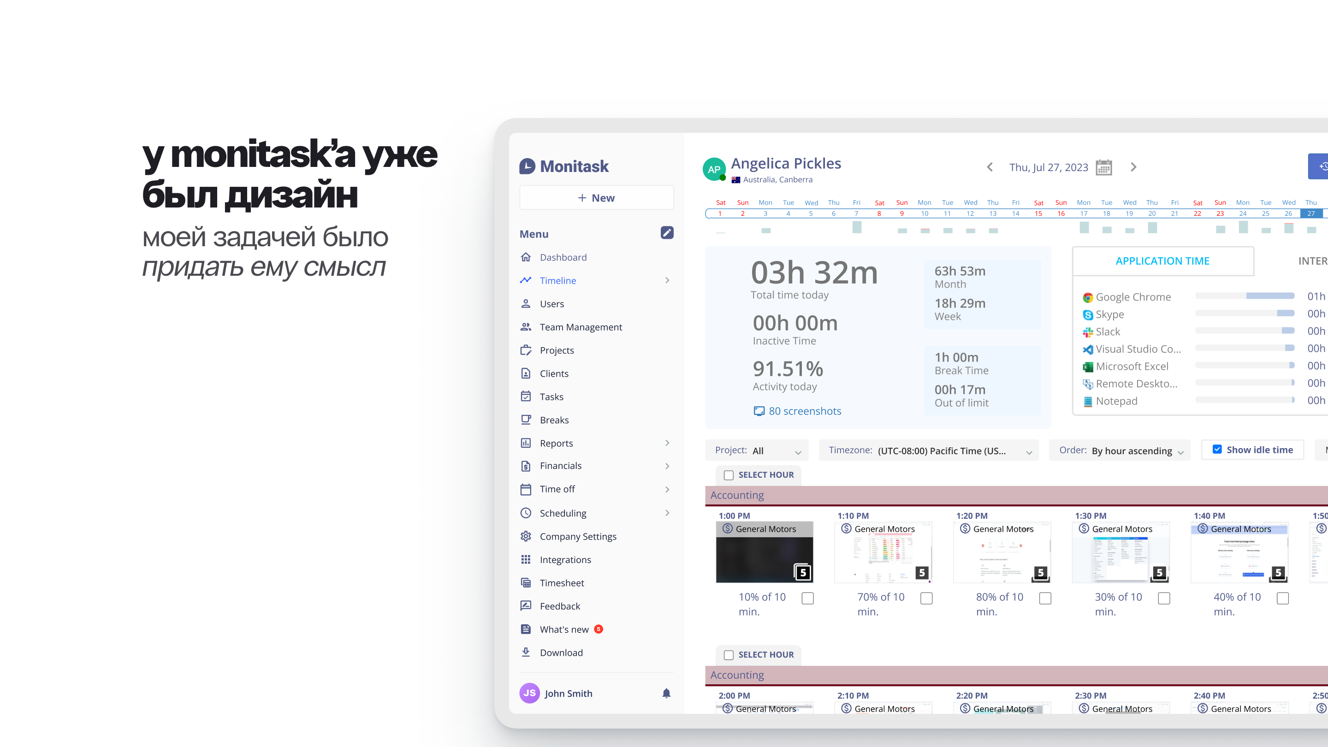This screenshot has width=1328, height=747.
Task: Click the Google Chrome usage bar
Action: tap(1245, 296)
